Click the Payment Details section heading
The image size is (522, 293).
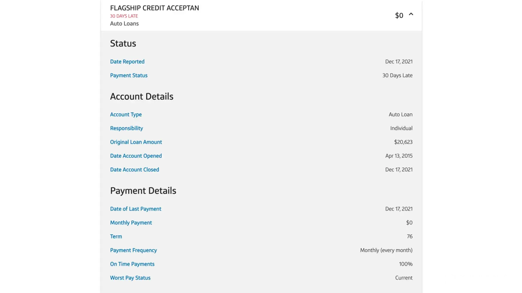point(143,191)
